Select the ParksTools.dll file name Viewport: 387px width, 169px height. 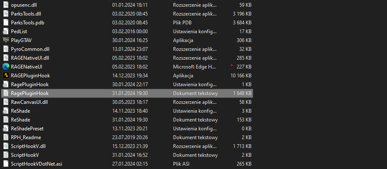[26, 14]
